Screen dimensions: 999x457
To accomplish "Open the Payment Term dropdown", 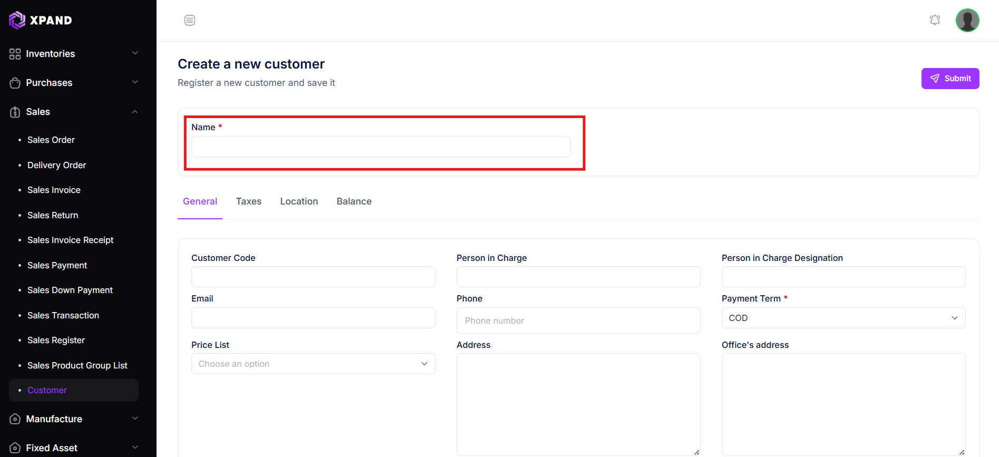I will pyautogui.click(x=843, y=318).
